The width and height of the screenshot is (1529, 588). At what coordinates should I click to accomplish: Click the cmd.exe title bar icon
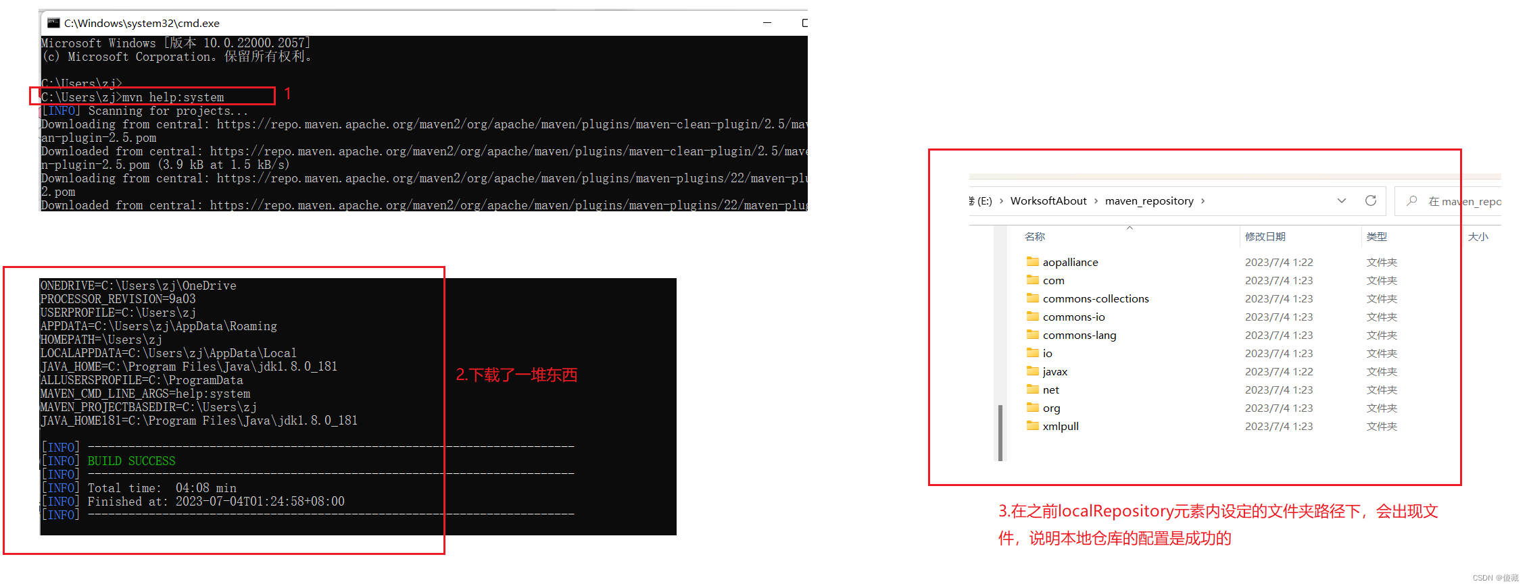coord(53,23)
